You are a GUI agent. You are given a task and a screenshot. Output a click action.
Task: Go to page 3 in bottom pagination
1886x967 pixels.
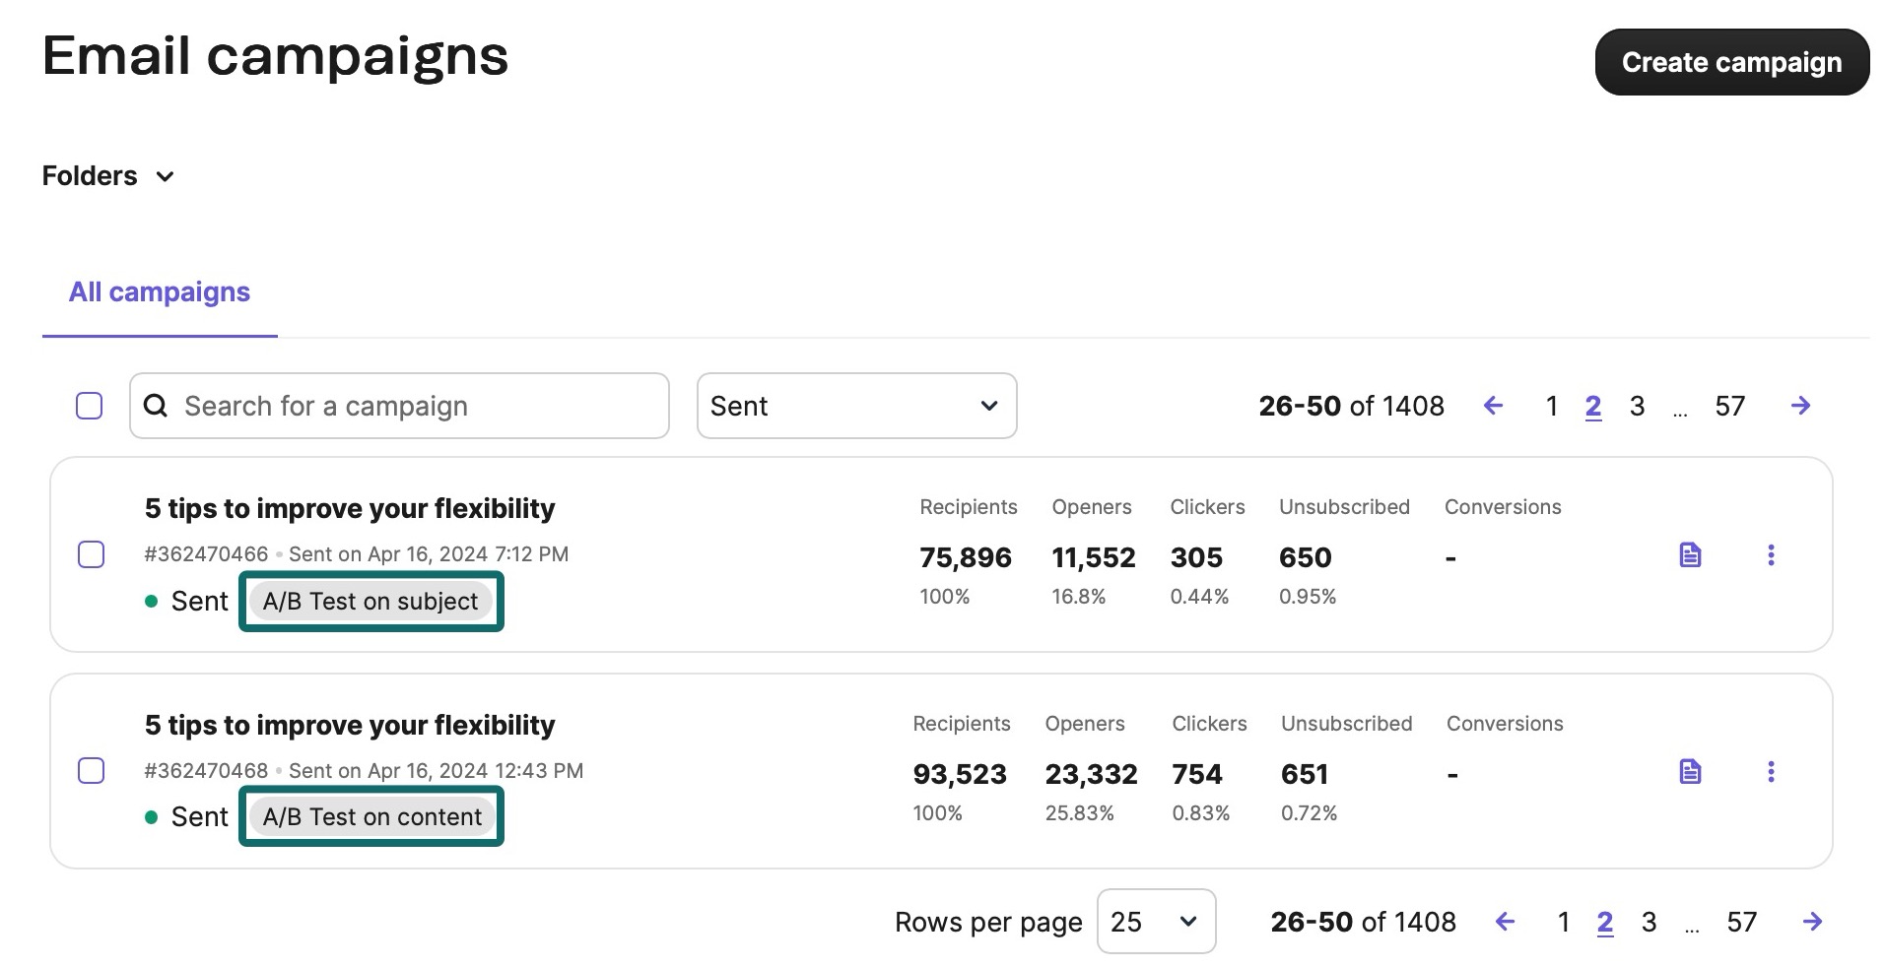pyautogui.click(x=1649, y=922)
